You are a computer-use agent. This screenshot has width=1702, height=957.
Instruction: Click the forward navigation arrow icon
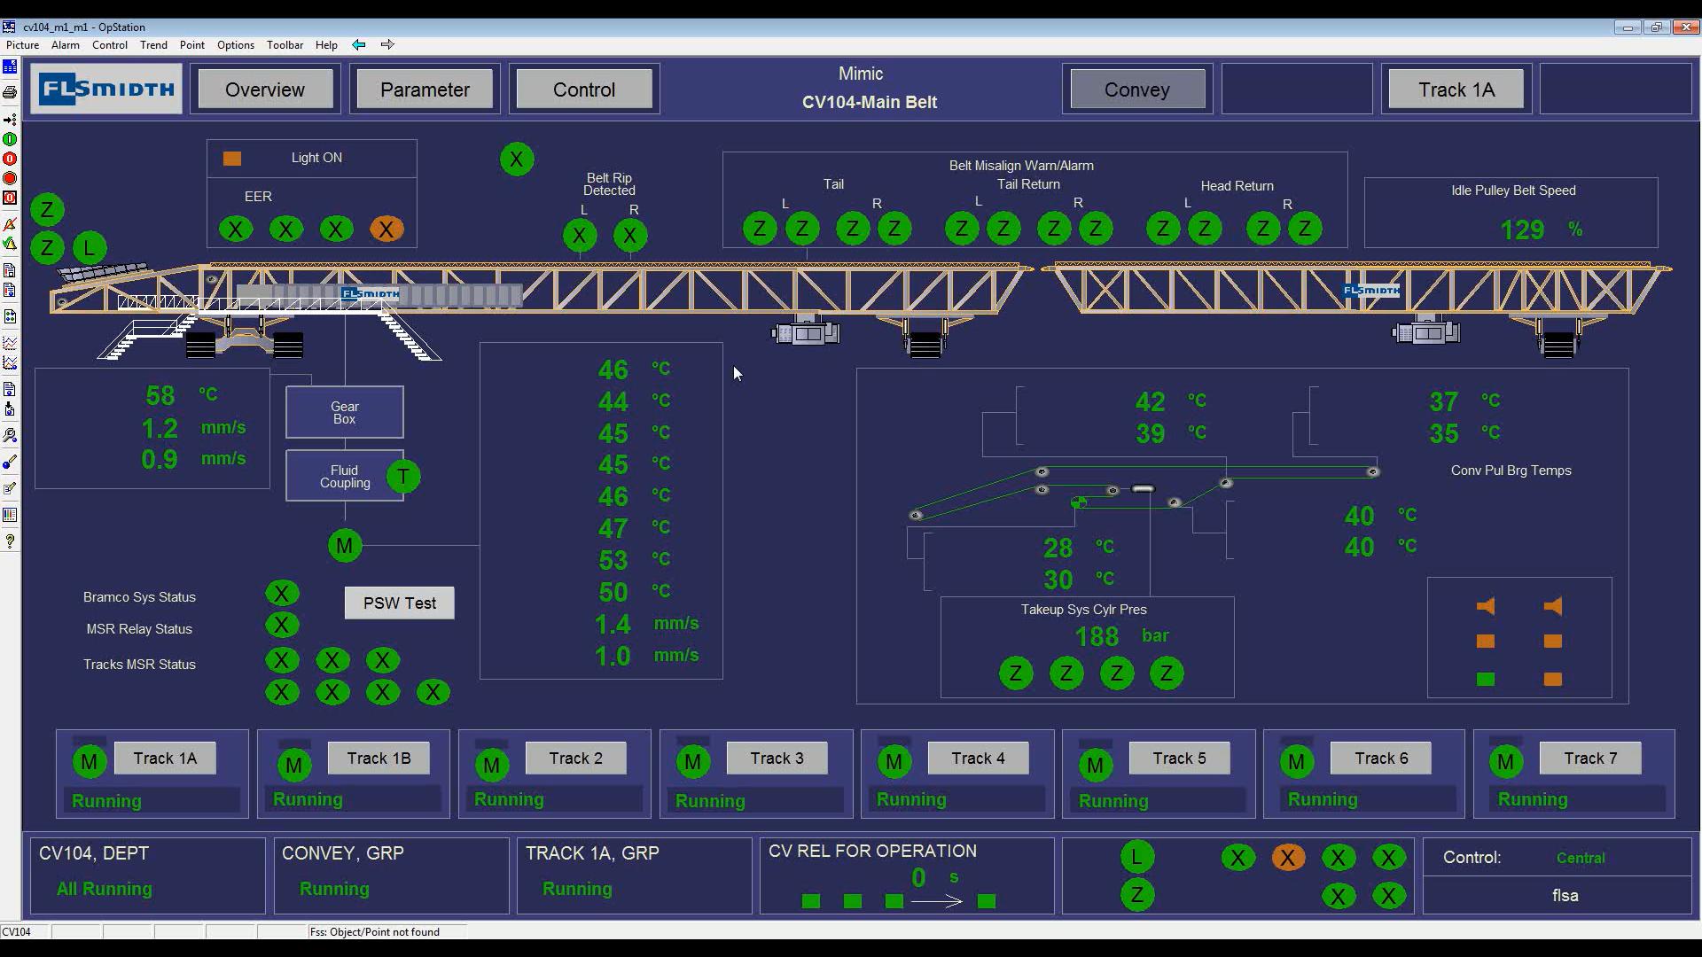coord(386,44)
